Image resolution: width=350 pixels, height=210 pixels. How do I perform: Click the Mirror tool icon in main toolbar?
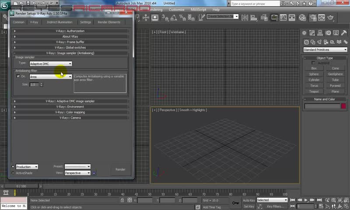tap(245, 17)
